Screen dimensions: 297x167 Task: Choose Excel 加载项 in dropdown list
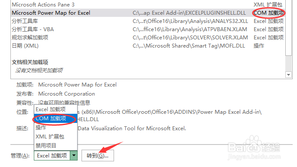point(55,109)
